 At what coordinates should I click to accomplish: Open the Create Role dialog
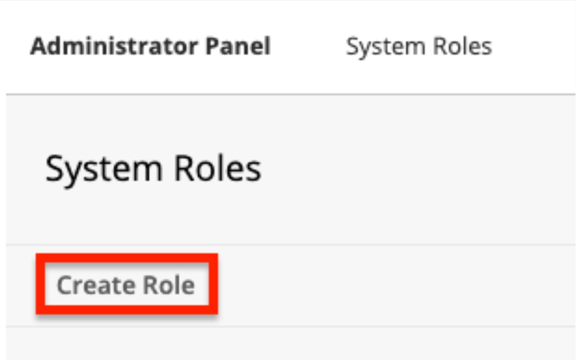(126, 285)
